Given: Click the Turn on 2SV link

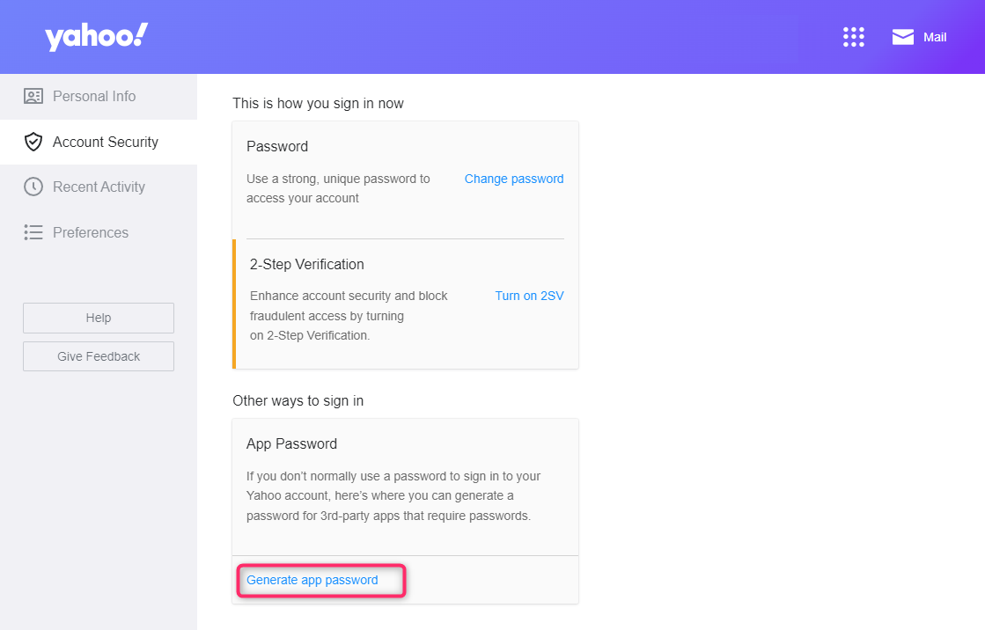Looking at the screenshot, I should 529,296.
